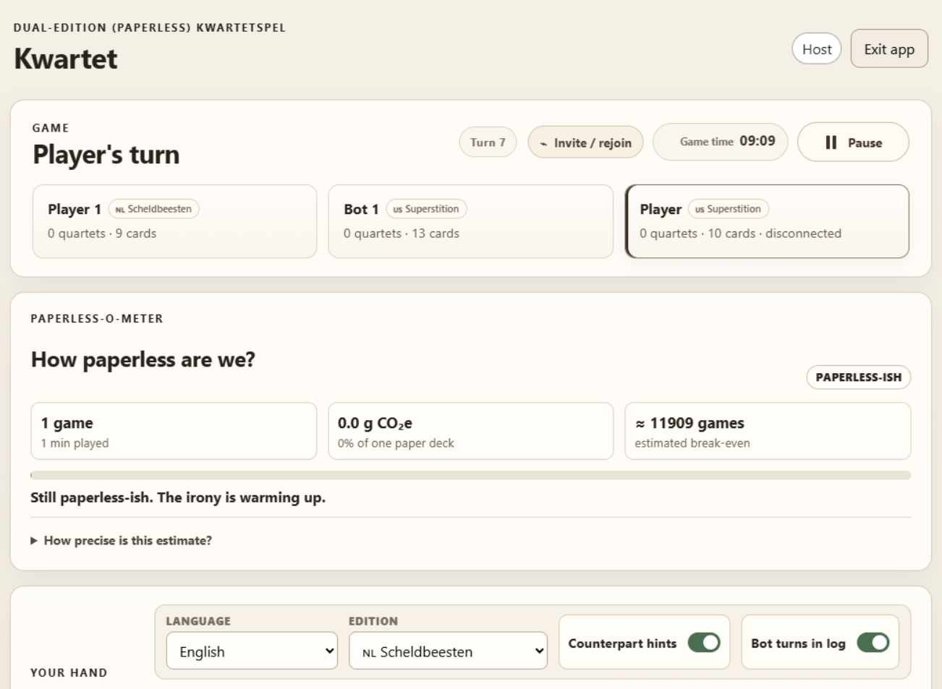This screenshot has height=689, width=942.
Task: Click the Invite / rejoin button
Action: pyautogui.click(x=585, y=142)
